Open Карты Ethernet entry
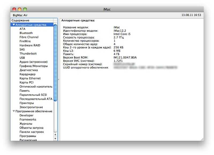 tap(30, 78)
